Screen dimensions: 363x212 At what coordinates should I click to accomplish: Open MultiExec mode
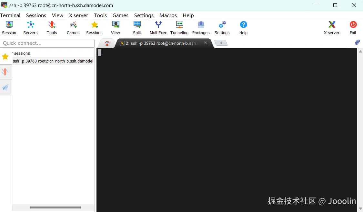(158, 27)
